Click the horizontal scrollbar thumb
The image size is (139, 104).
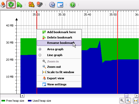click(x=126, y=96)
